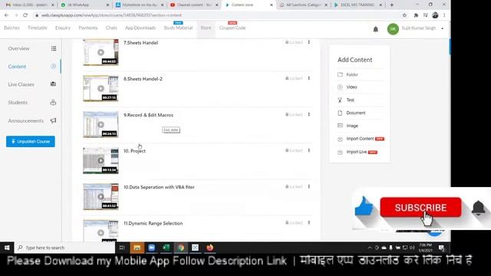Open more options for 11.Dynamic Range Selection
The image size is (491, 276).
[x=308, y=223]
